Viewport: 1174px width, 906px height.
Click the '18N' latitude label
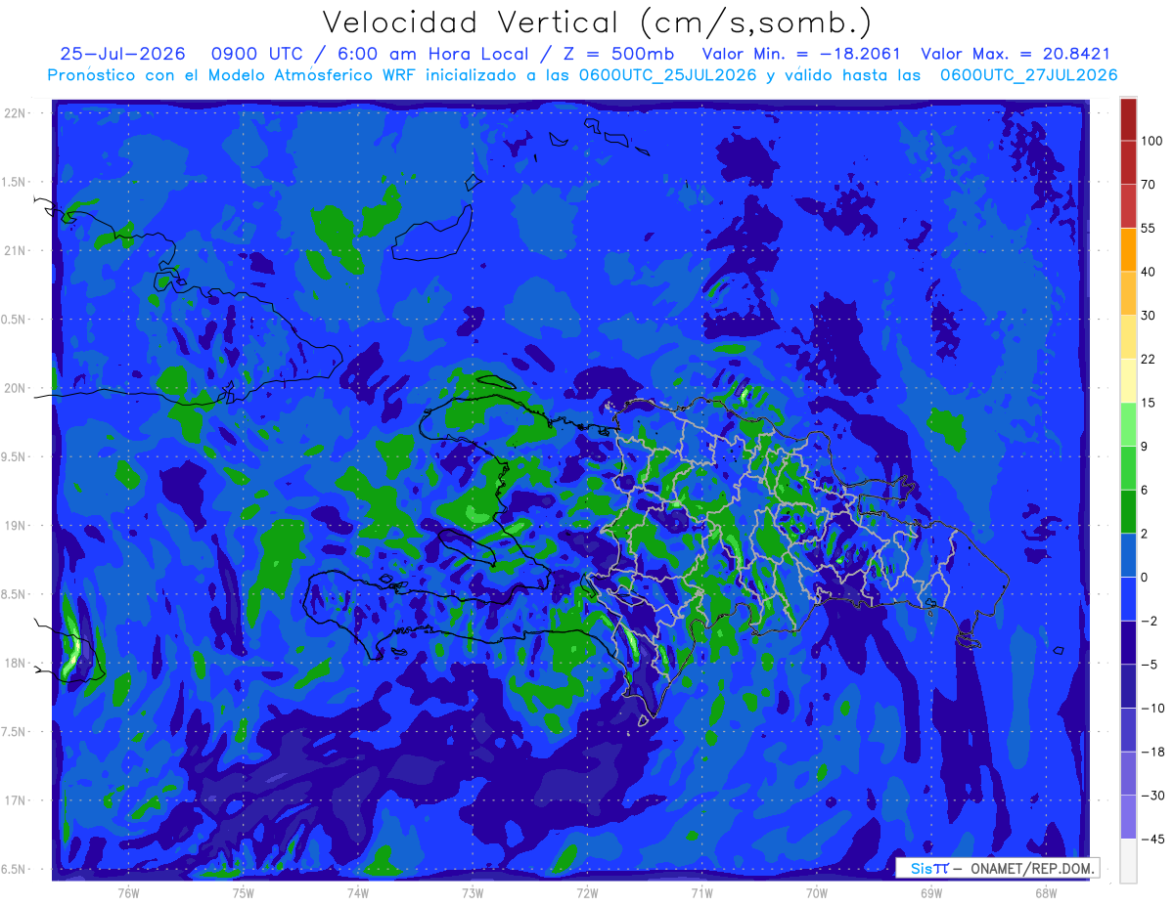pos(15,663)
